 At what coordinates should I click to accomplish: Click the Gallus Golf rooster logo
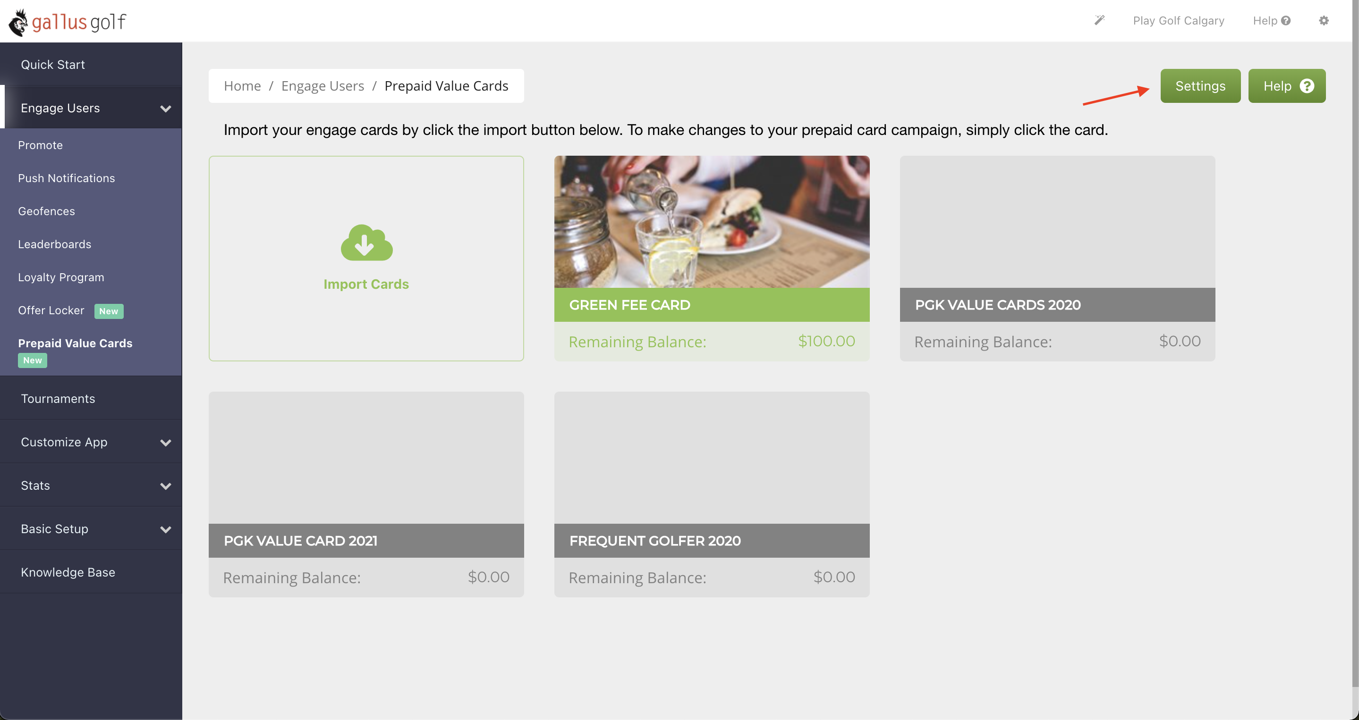click(x=19, y=22)
